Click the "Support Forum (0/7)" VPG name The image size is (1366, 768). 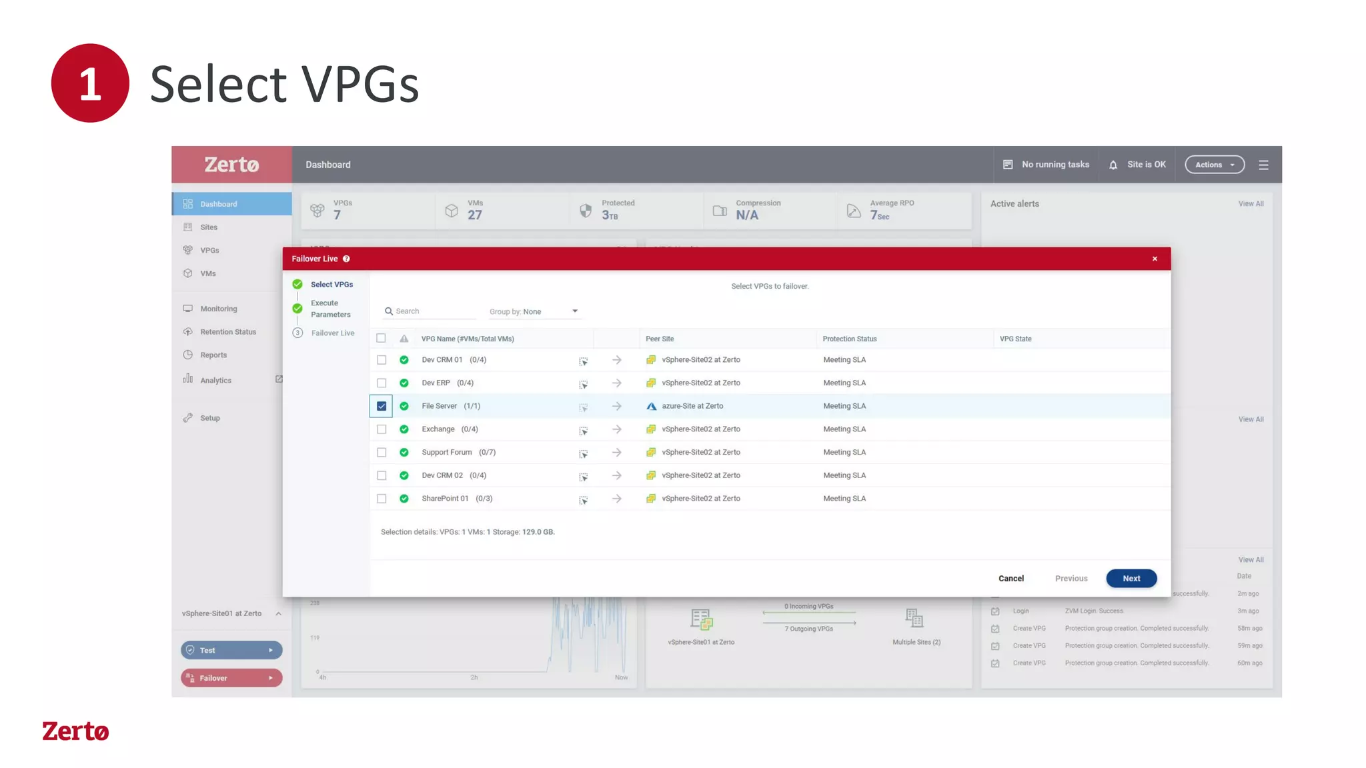point(458,453)
